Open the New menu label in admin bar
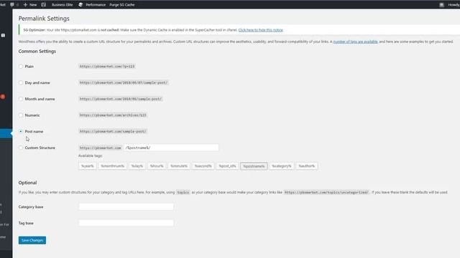460x258 pixels. click(33, 5)
